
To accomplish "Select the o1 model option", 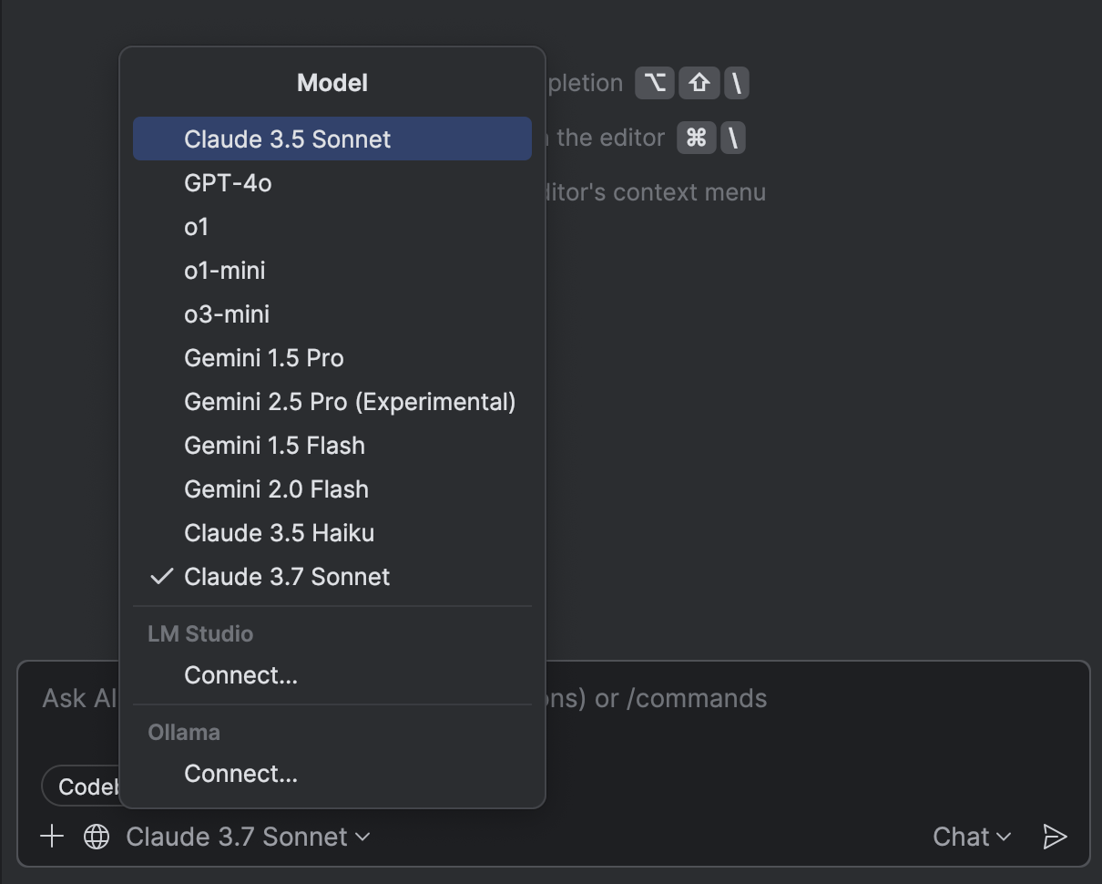I will (197, 227).
